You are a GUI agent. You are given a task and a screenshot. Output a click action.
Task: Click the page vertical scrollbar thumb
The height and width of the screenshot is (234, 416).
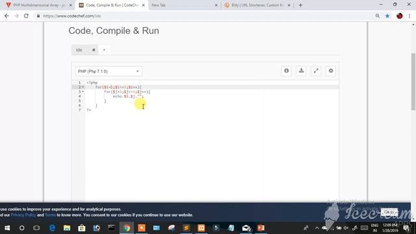coord(413,82)
